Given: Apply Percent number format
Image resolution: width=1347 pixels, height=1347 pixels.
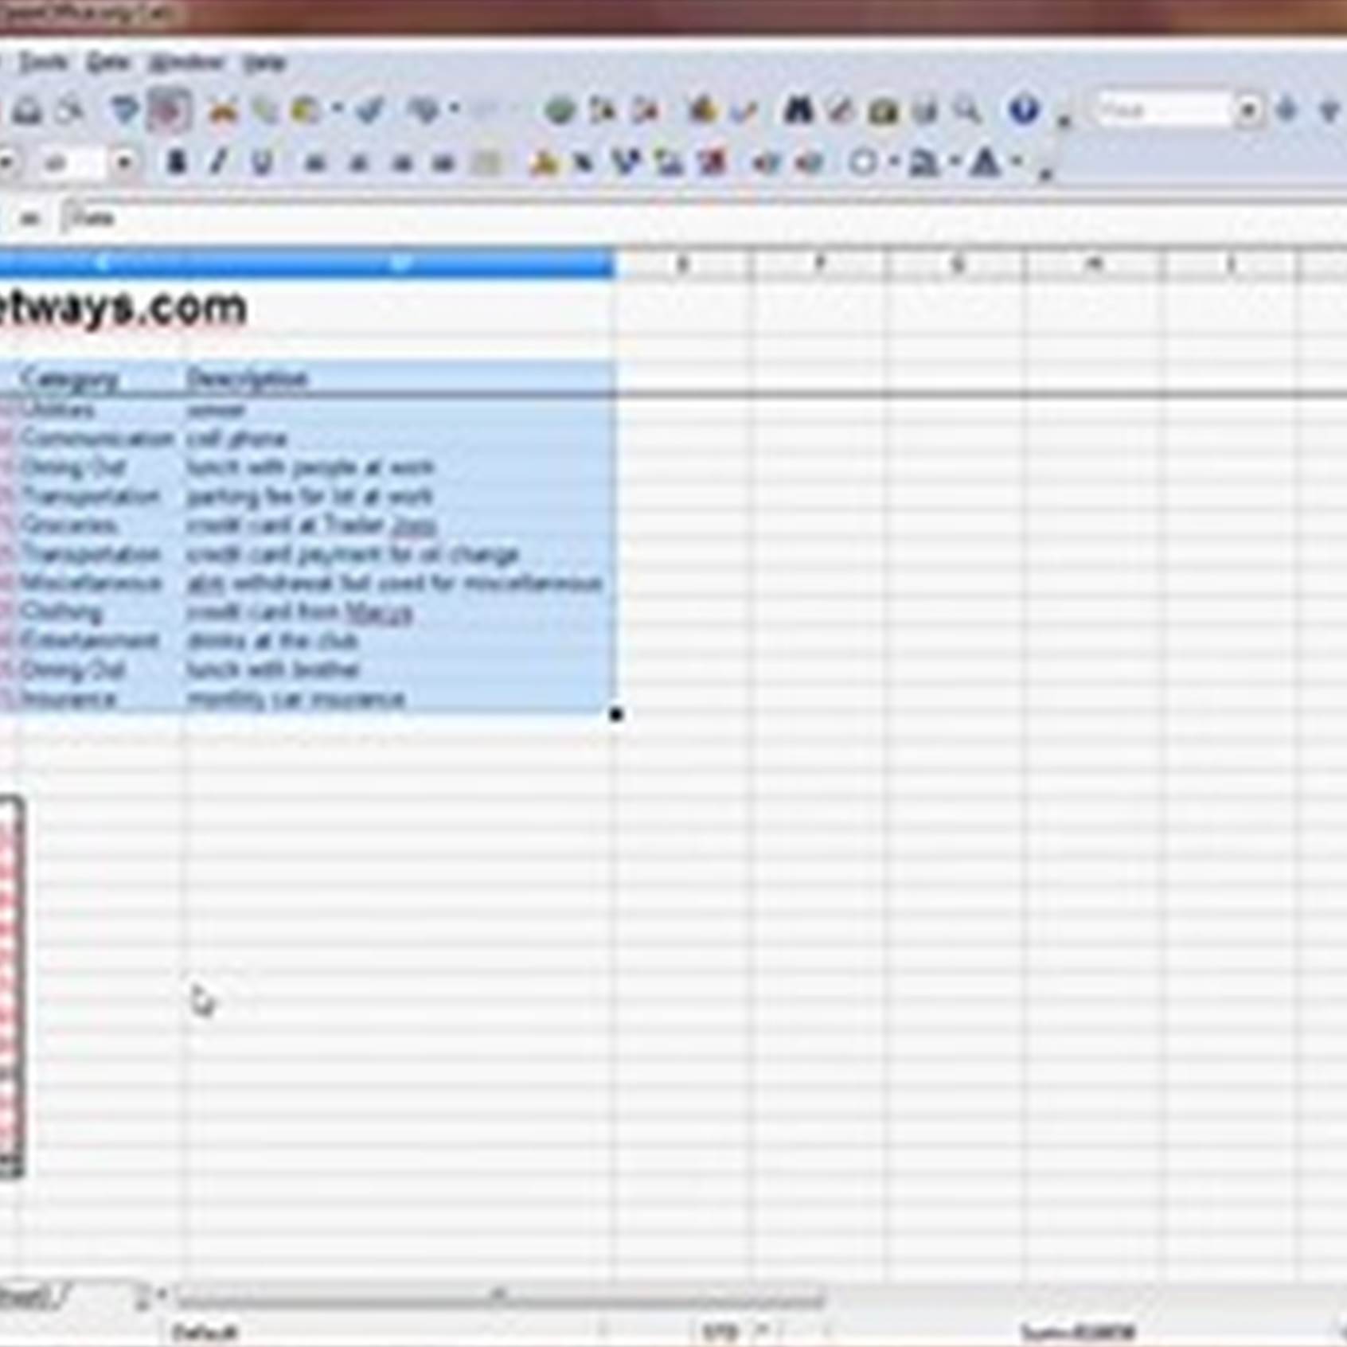Looking at the screenshot, I should click(584, 163).
